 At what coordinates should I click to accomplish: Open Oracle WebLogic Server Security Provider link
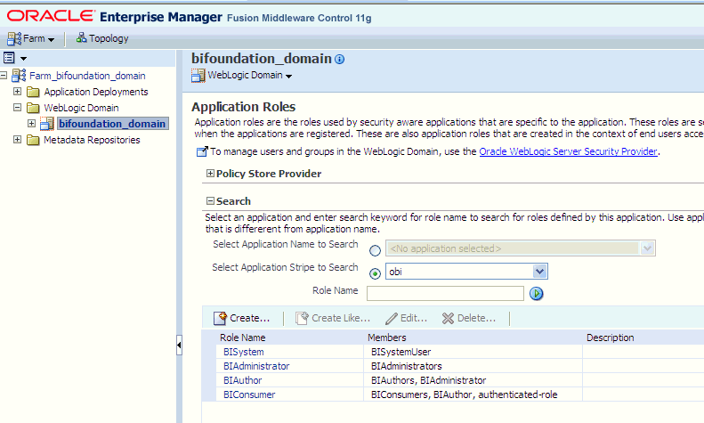pyautogui.click(x=568, y=151)
